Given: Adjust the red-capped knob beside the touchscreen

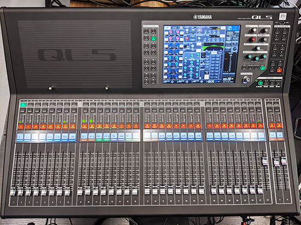Looking at the screenshot, I should 253,39.
